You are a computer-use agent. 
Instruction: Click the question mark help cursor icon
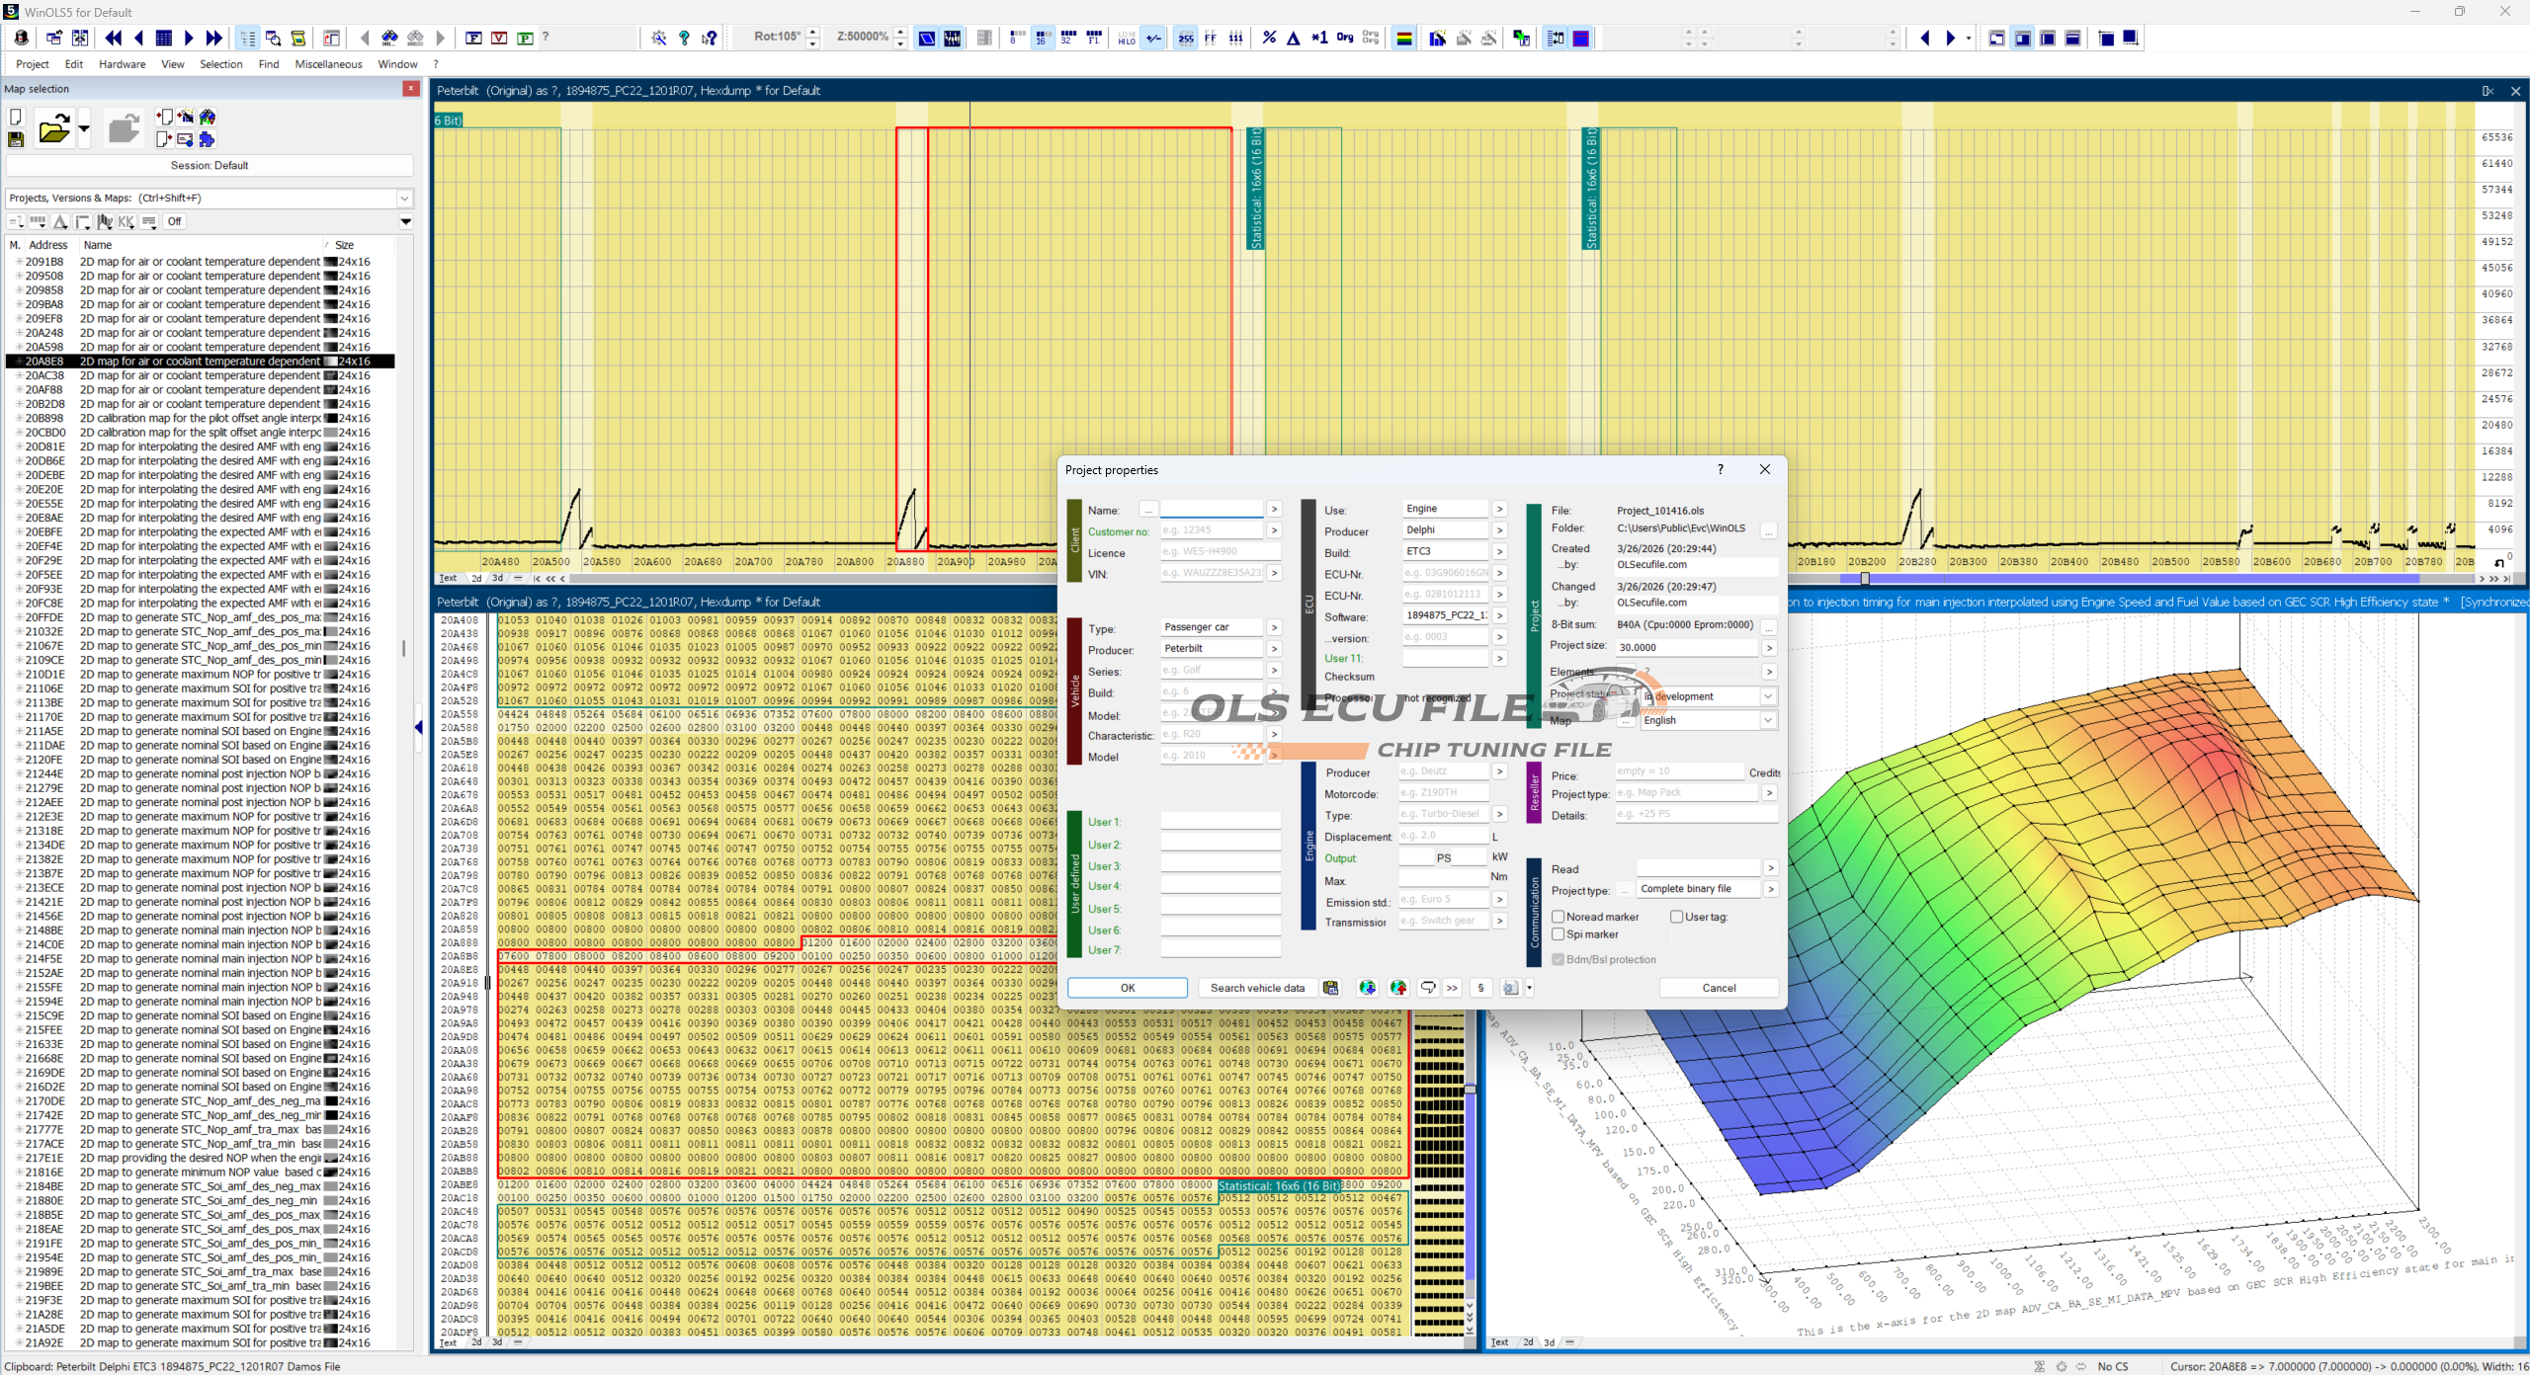point(710,38)
